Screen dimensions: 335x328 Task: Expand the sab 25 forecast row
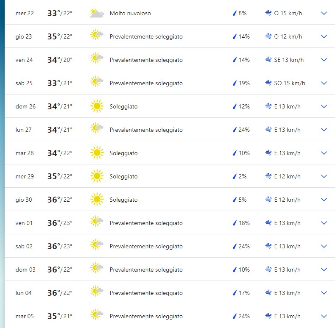tap(324, 83)
